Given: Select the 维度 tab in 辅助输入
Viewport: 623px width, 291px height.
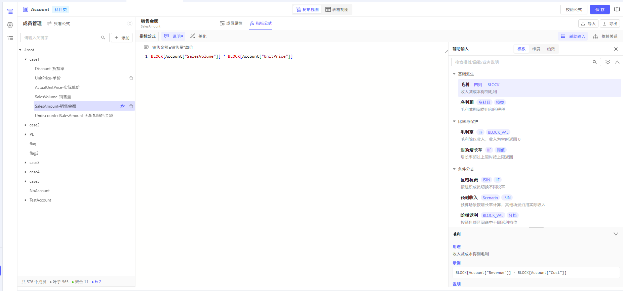Looking at the screenshot, I should pos(536,49).
